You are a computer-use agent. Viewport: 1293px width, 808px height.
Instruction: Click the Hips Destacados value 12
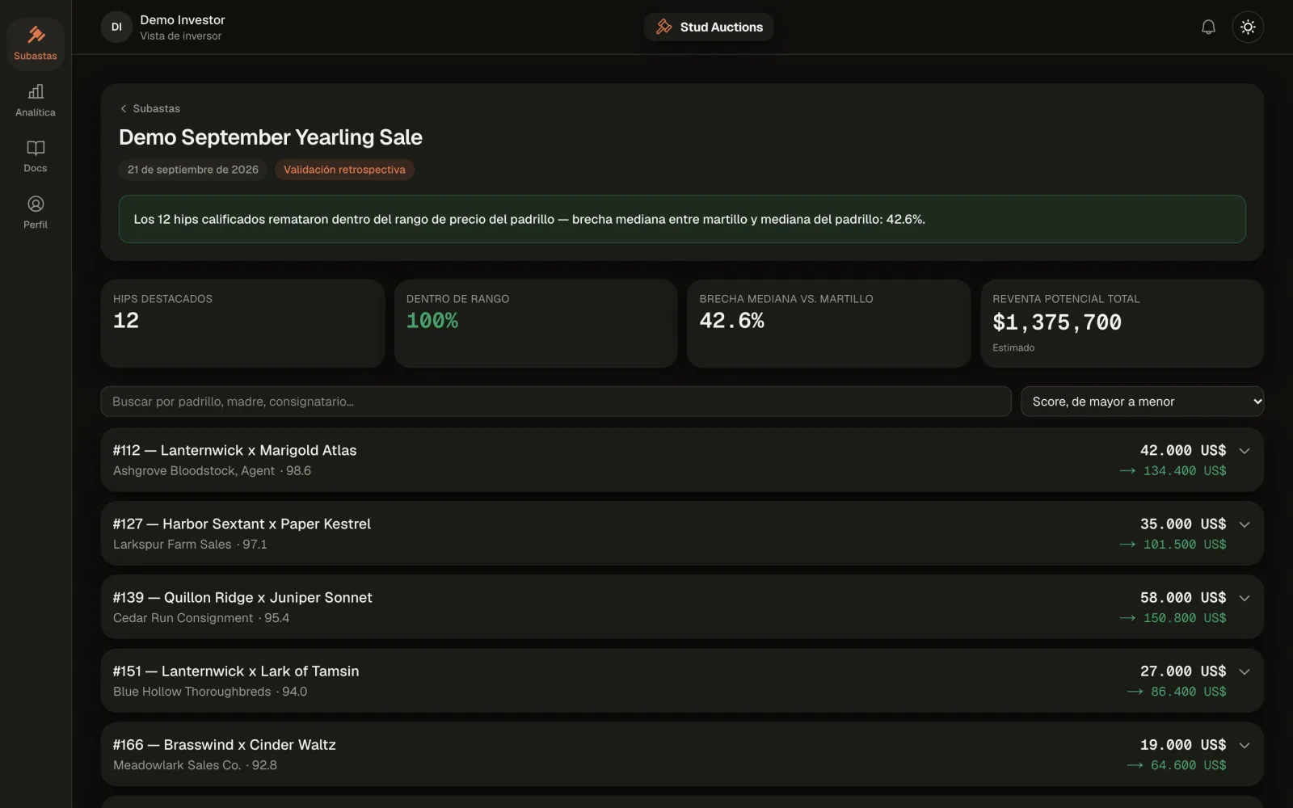coord(126,321)
